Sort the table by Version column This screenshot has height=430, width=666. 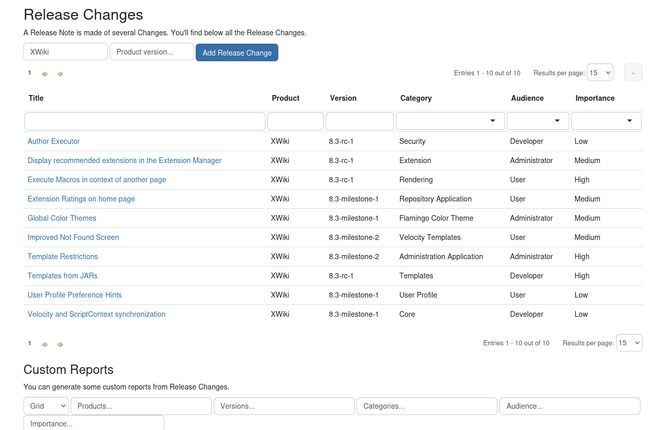343,98
